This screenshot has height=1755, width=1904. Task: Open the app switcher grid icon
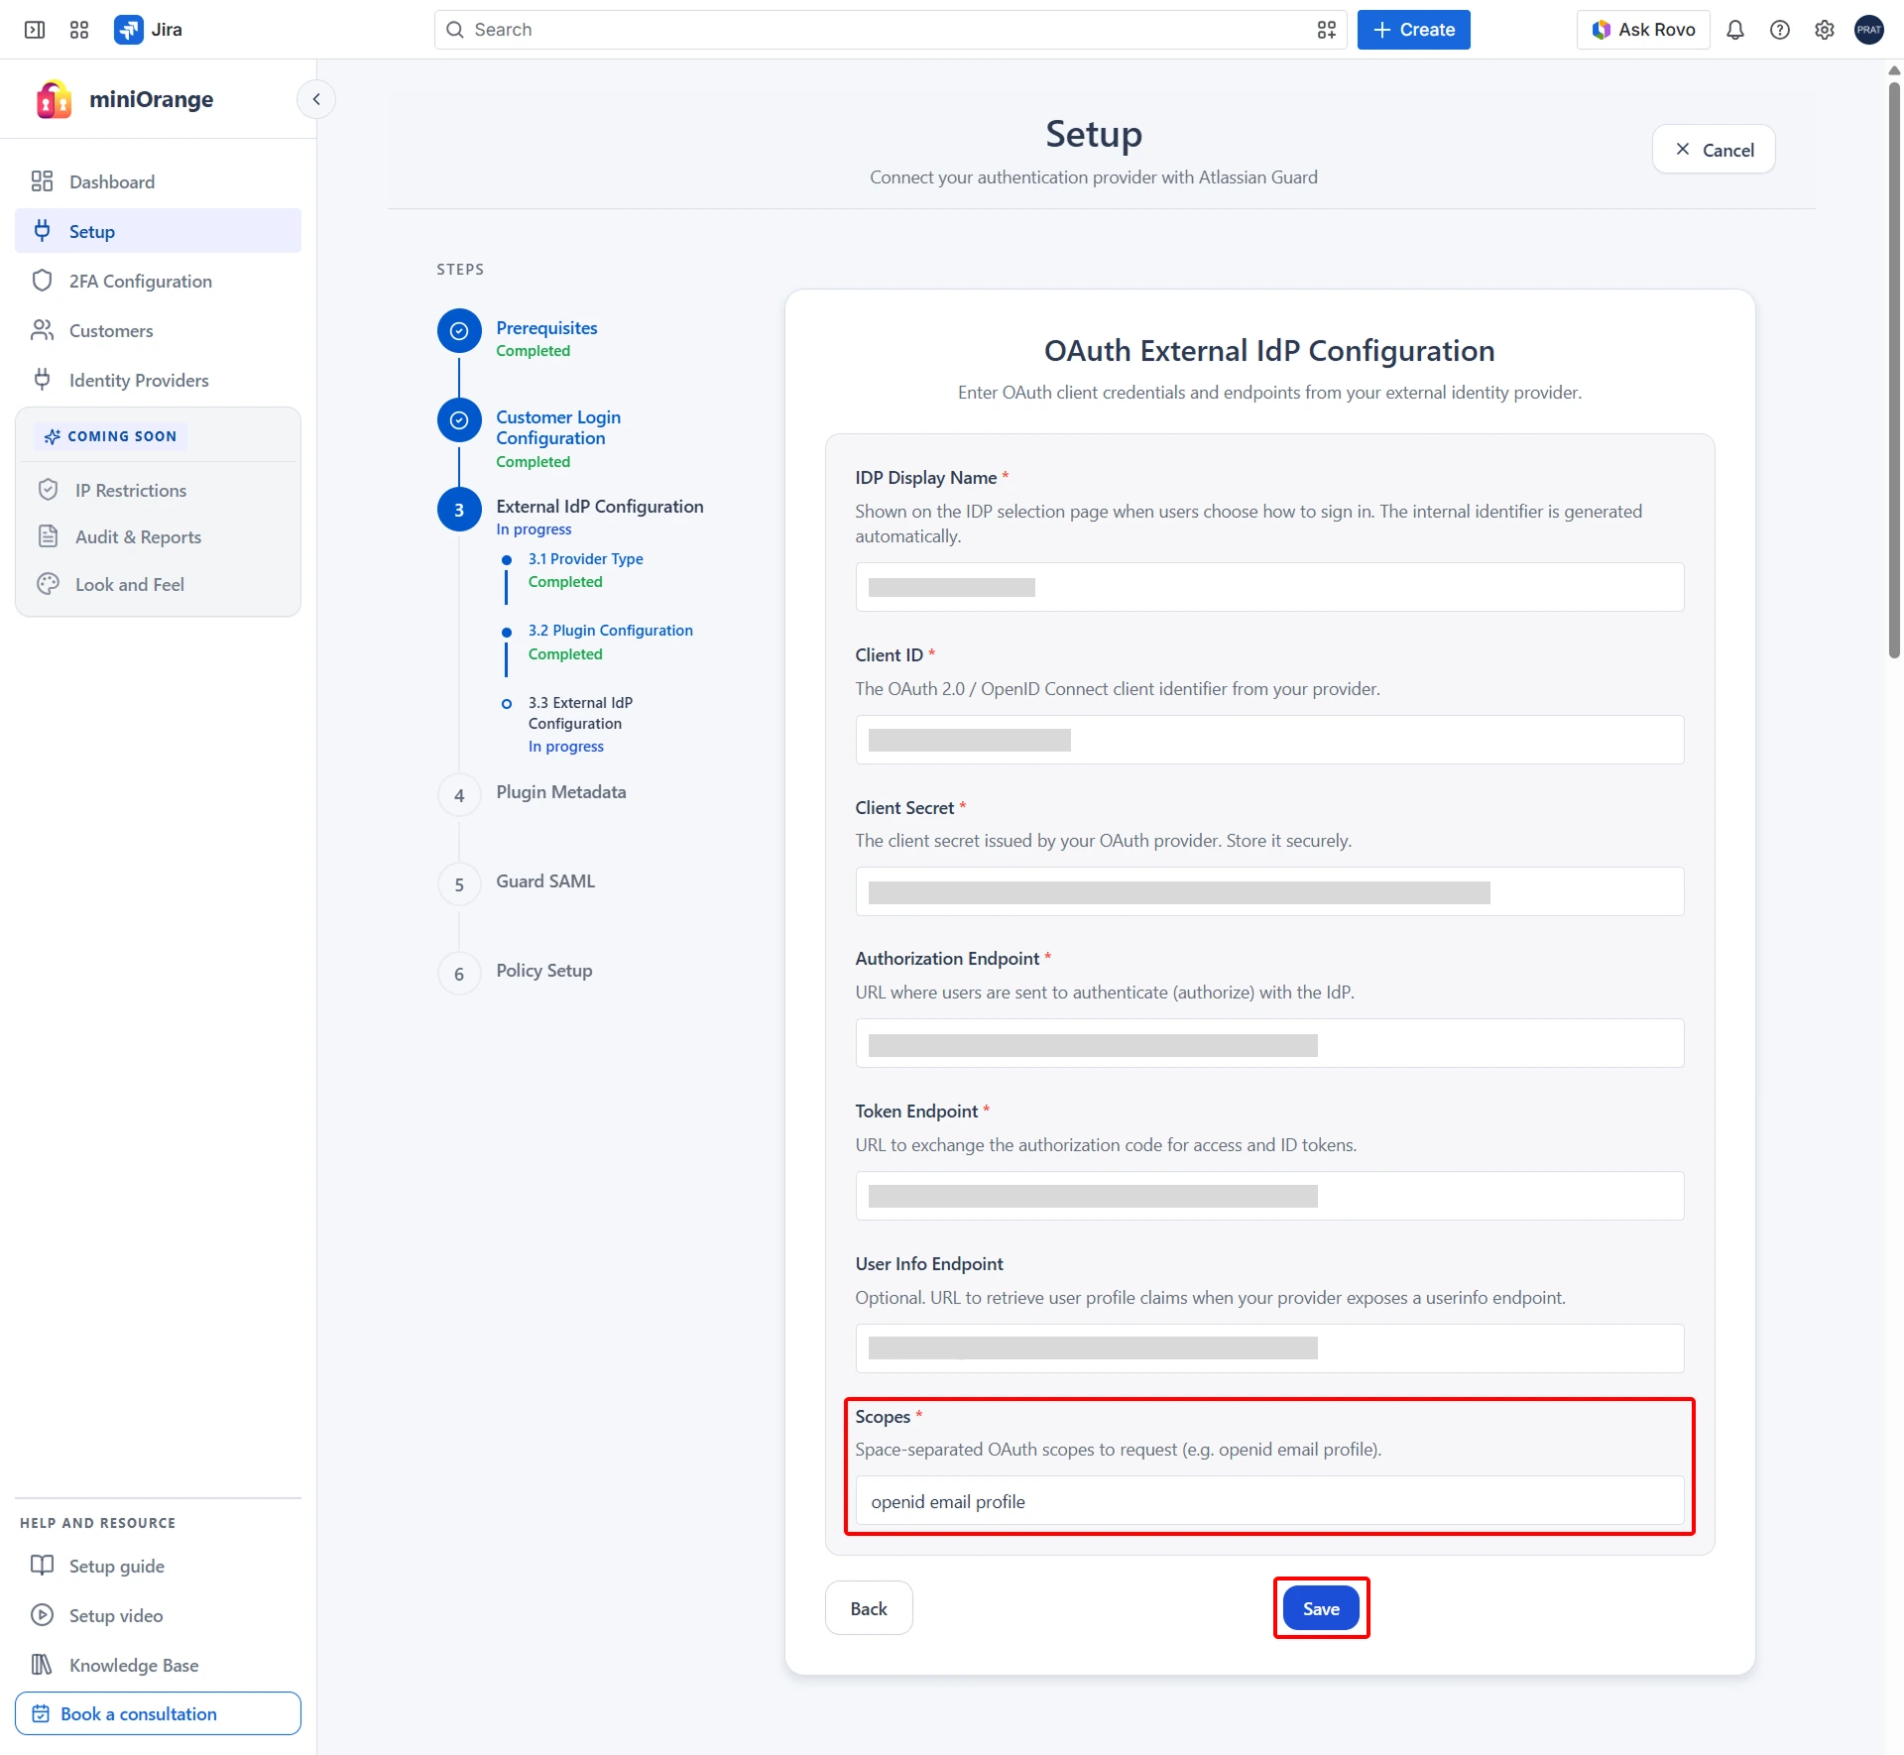[x=79, y=30]
